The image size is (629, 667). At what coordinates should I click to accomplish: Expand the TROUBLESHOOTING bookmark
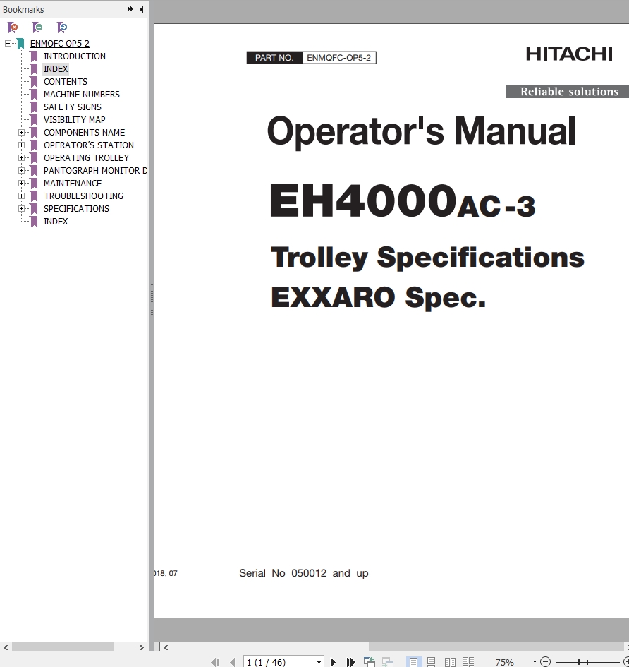tap(21, 196)
